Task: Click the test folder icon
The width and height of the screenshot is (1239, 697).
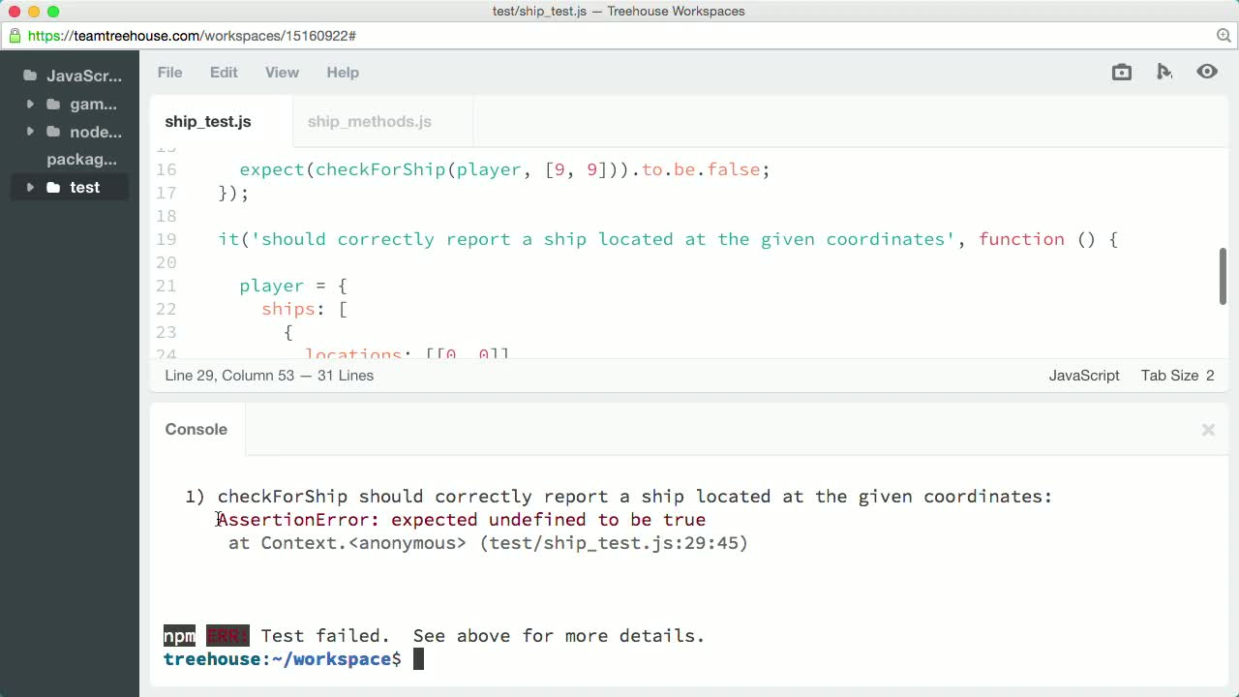Action: pos(53,188)
